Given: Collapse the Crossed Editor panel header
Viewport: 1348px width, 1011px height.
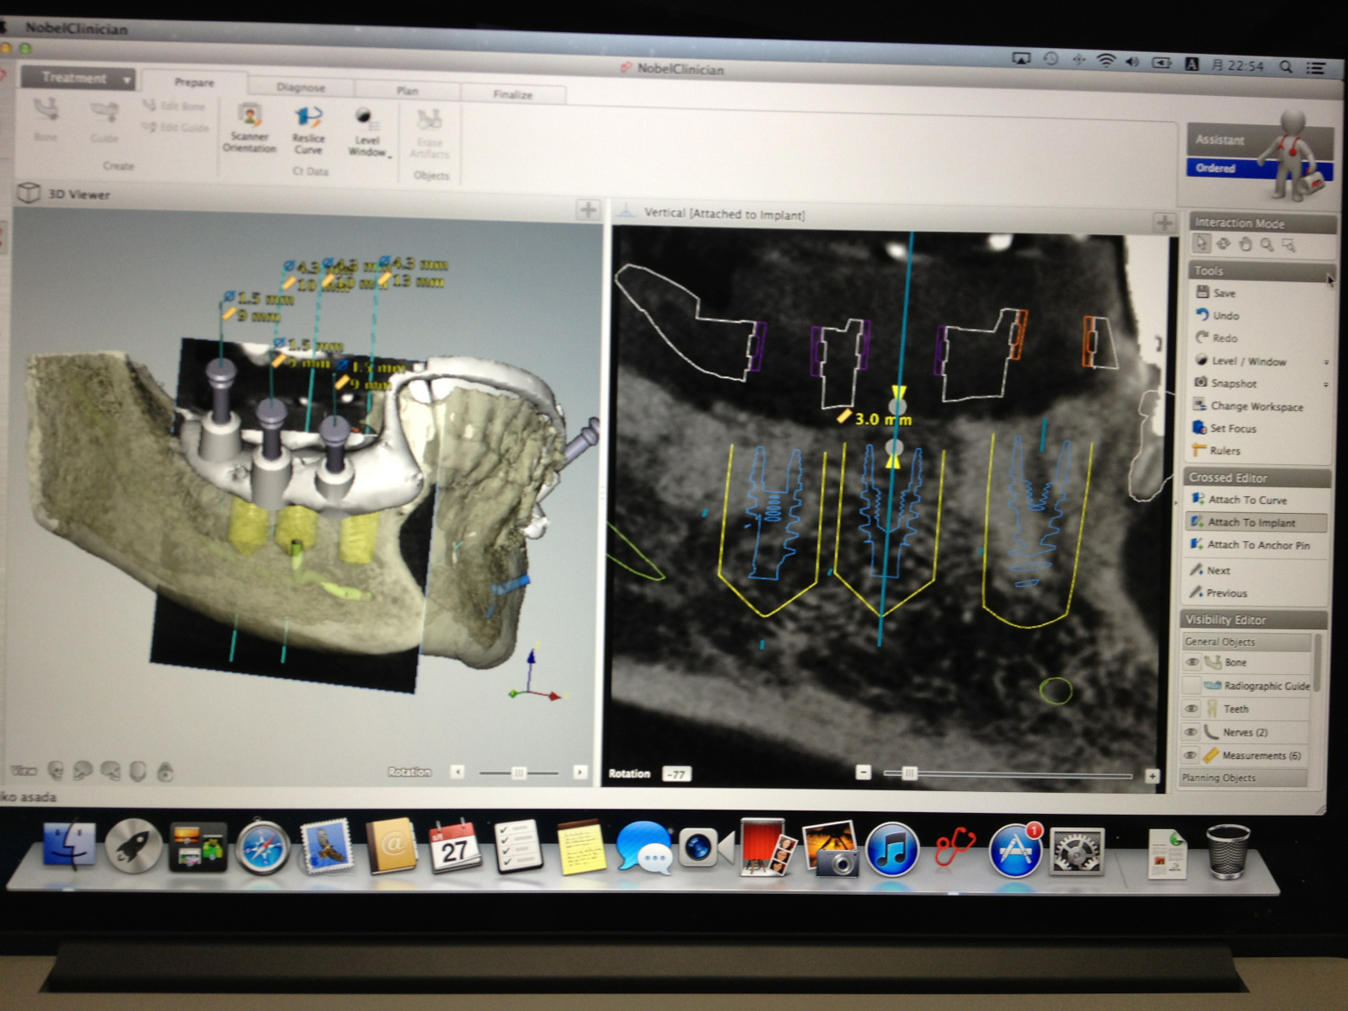Looking at the screenshot, I should click(x=1257, y=478).
